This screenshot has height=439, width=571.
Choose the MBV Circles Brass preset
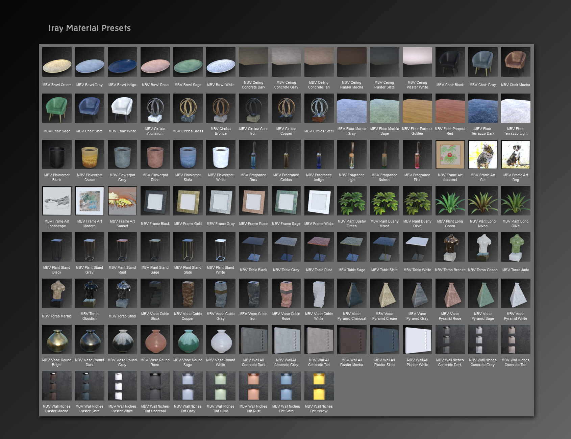[188, 108]
